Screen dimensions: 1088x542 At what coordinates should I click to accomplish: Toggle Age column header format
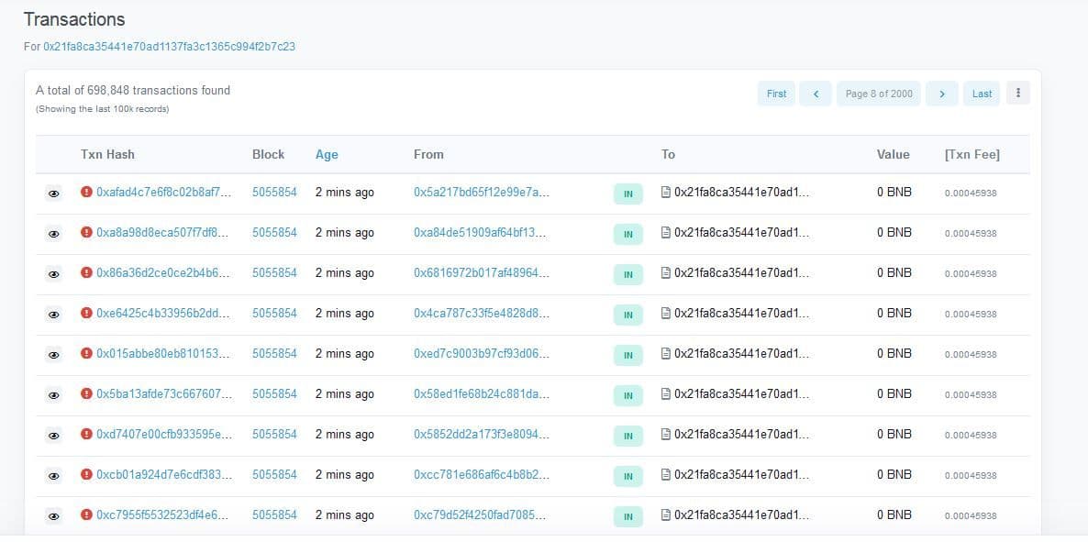[x=327, y=154]
